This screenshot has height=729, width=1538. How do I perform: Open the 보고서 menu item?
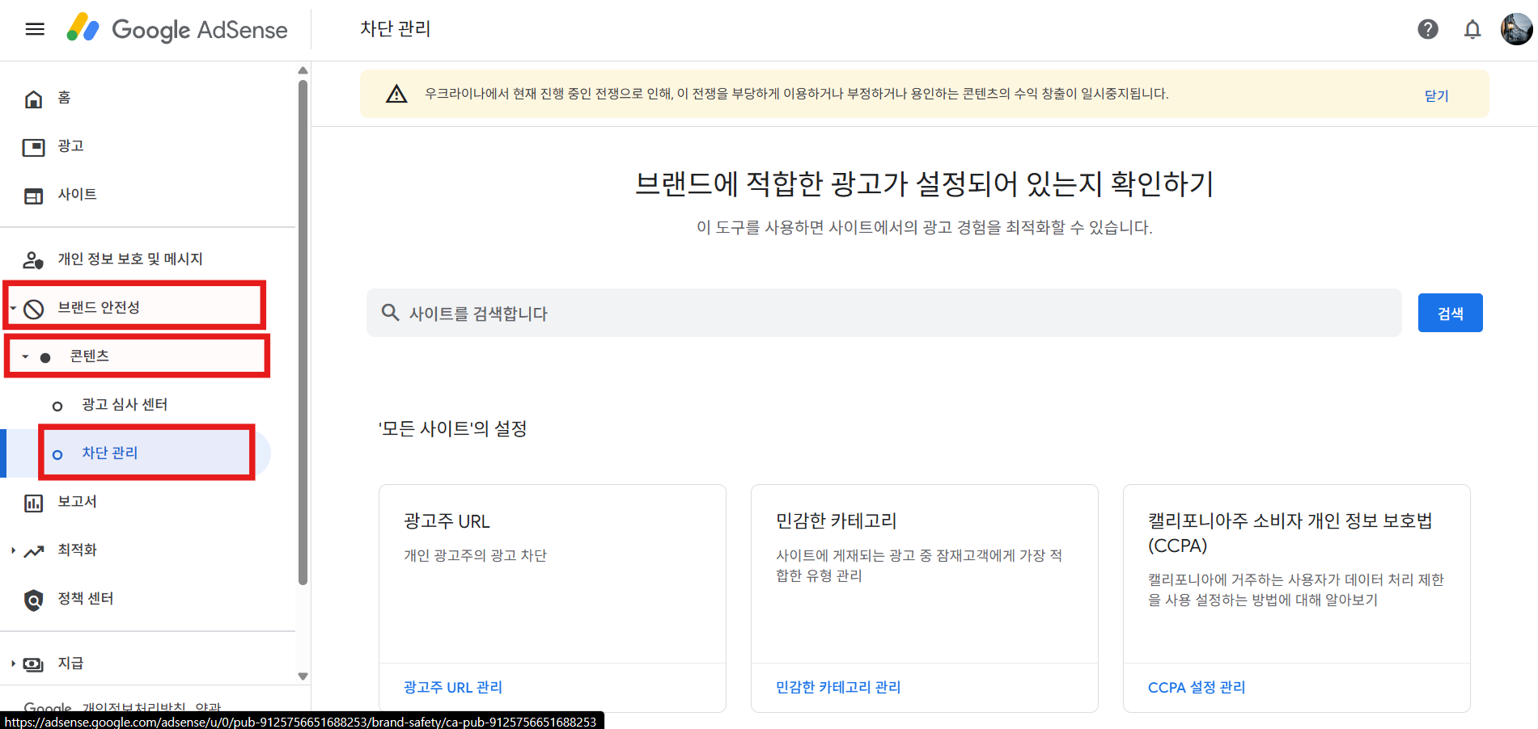(77, 502)
